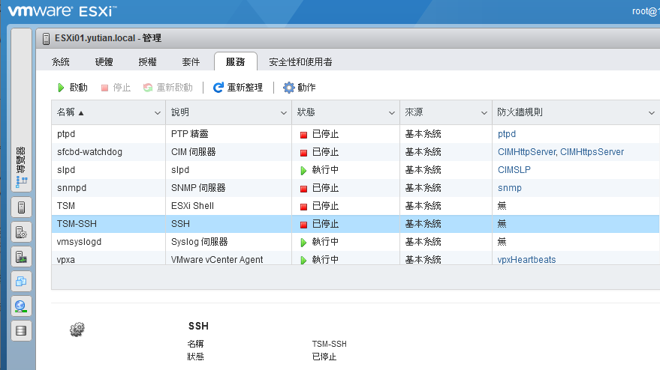Screen dimensions: 660x370
Task: Open the Actions (動作) gear menu
Action: point(300,88)
